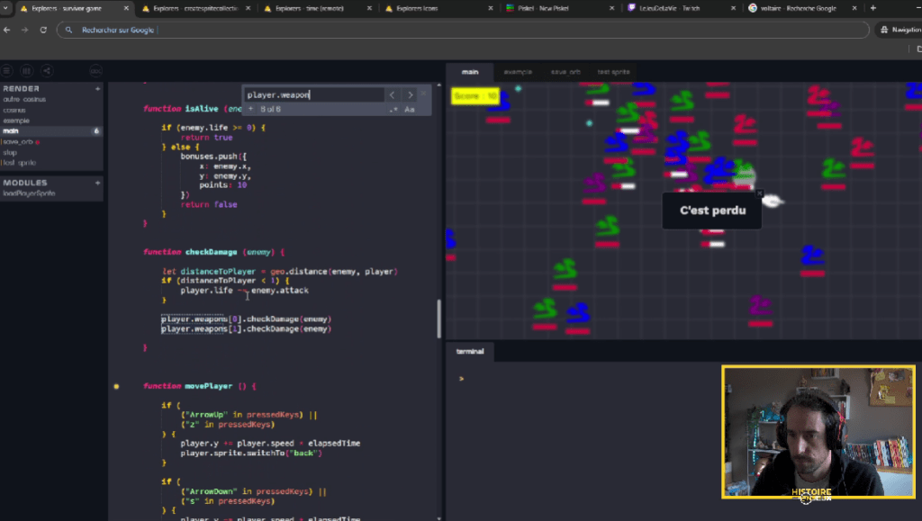Collapse the RENDER section header

23,88
